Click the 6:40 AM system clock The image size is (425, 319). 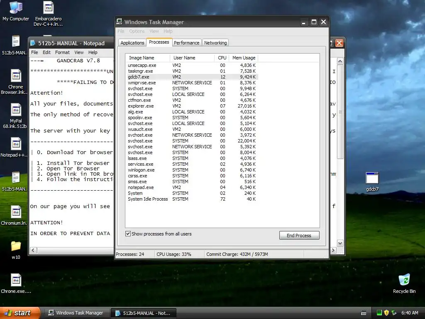click(x=410, y=313)
